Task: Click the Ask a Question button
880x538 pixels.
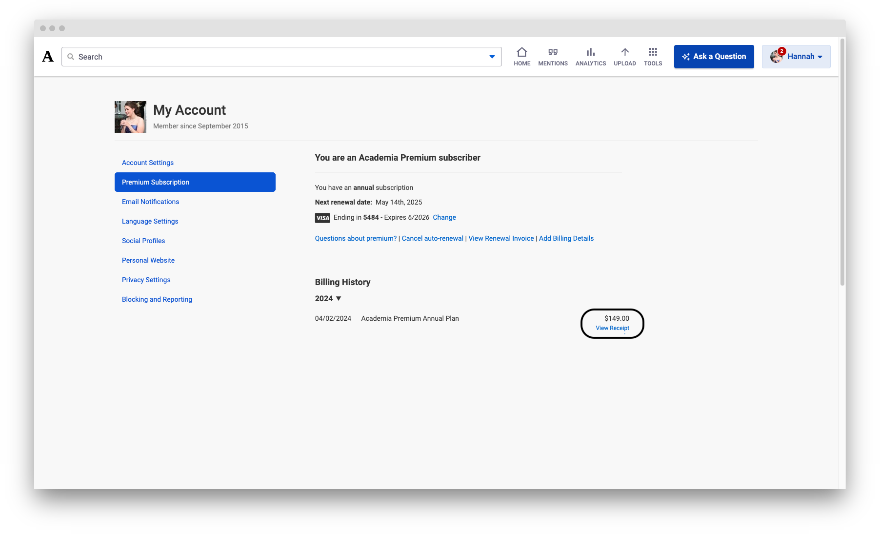Action: pyautogui.click(x=714, y=57)
